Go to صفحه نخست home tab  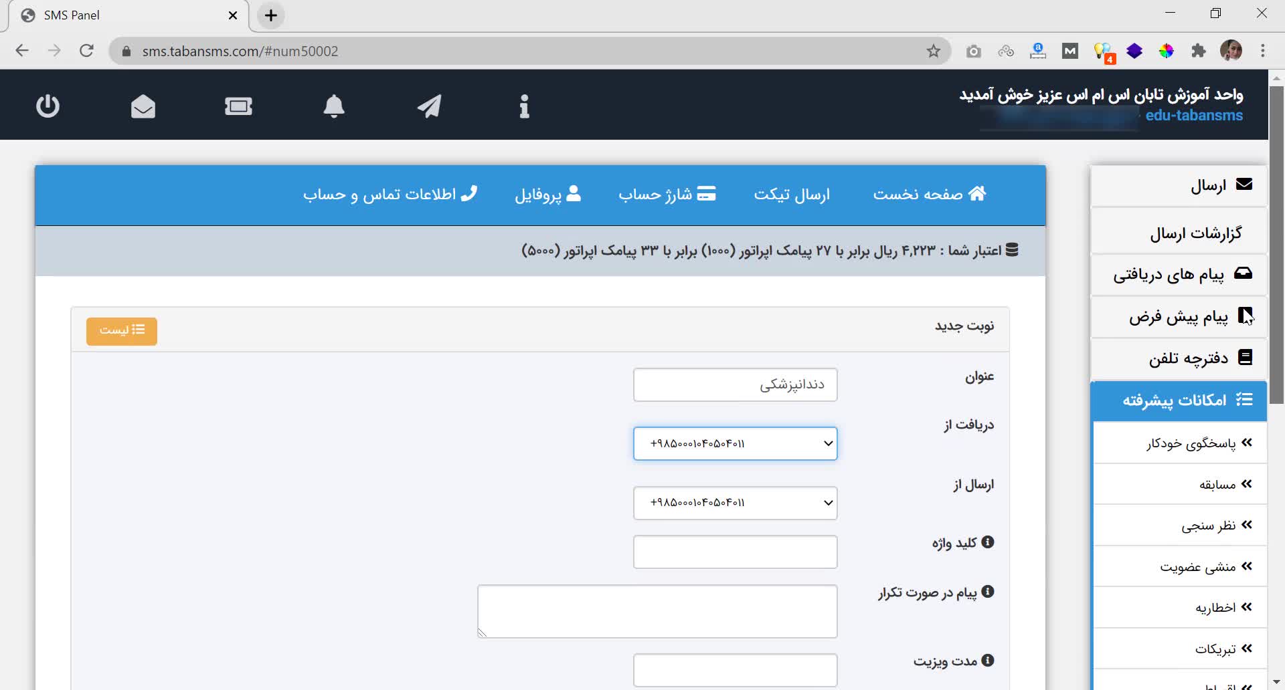pos(929,195)
